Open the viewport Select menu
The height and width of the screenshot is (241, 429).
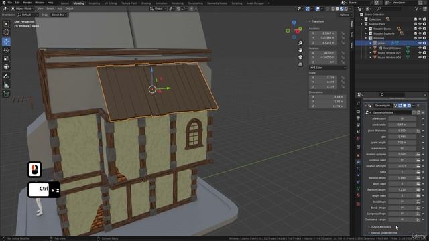click(x=50, y=9)
